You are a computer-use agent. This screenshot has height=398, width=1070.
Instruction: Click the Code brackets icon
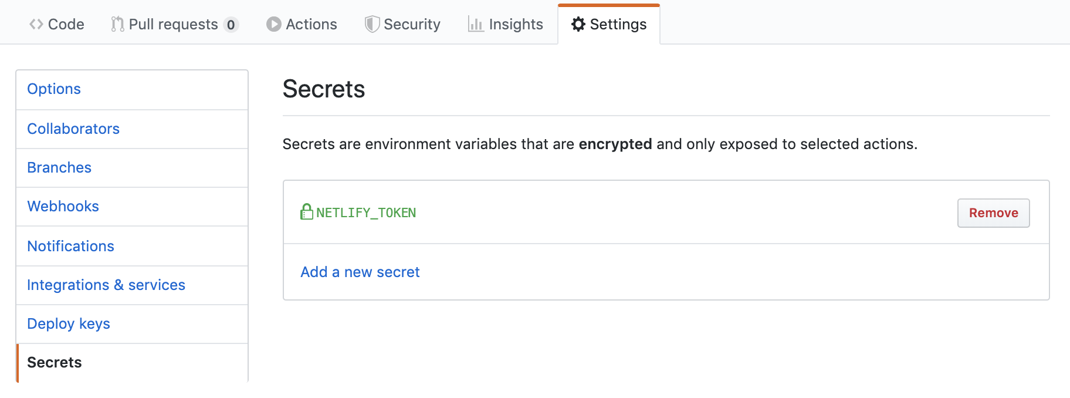point(36,24)
